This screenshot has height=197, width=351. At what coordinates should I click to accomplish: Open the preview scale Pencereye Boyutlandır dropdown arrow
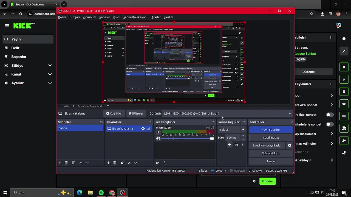click(108, 106)
